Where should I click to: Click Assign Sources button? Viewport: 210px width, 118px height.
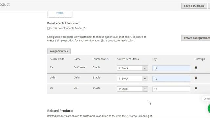coord(59,51)
